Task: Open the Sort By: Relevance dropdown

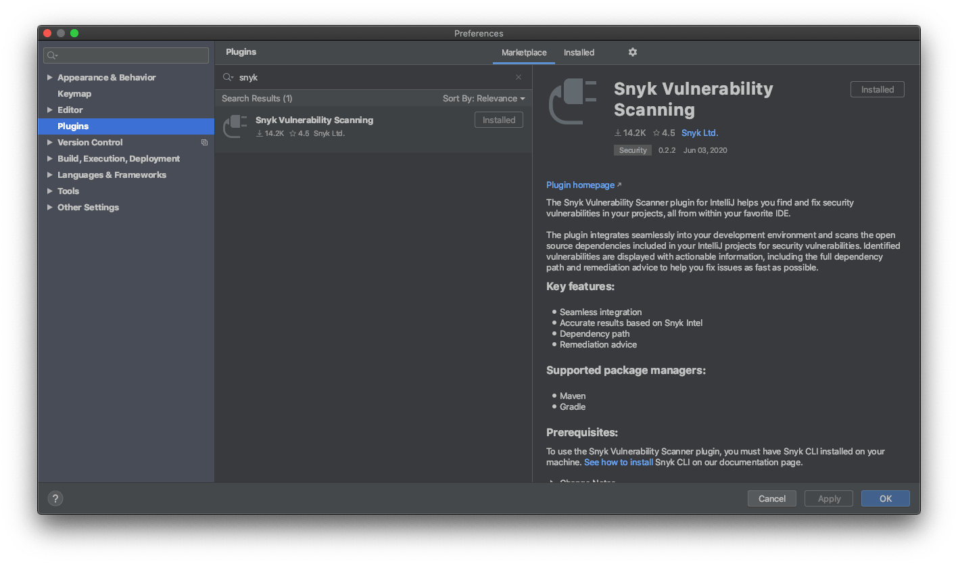Action: [x=483, y=99]
